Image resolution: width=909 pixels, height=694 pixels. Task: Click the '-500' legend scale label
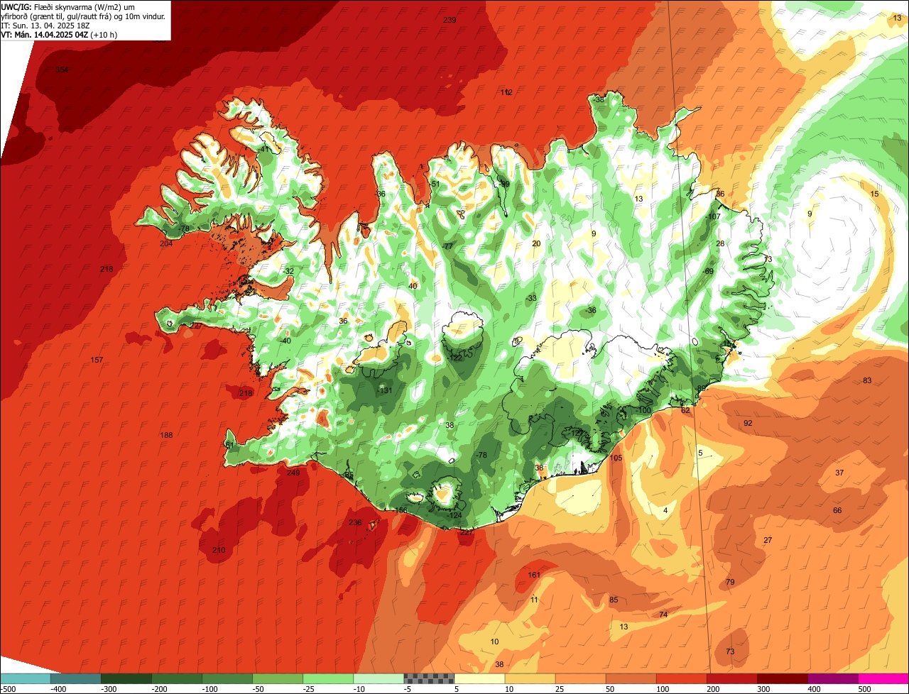click(9, 689)
